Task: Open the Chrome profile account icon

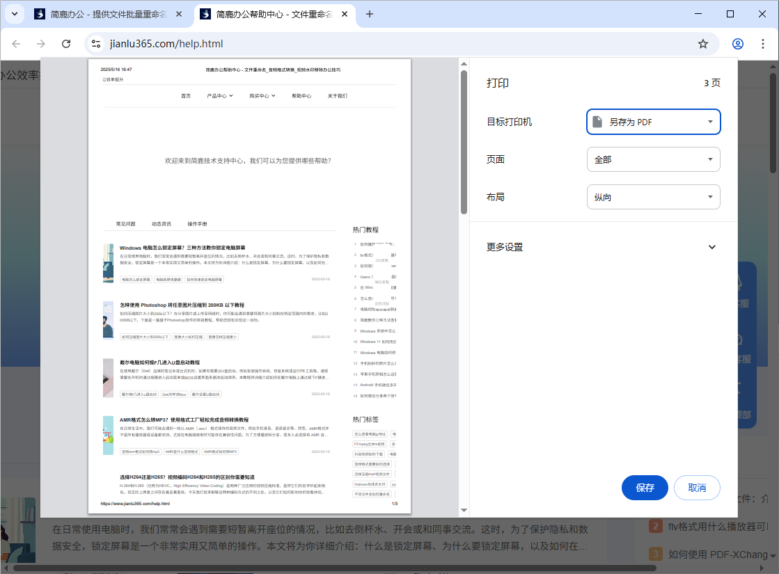Action: pyautogui.click(x=737, y=43)
